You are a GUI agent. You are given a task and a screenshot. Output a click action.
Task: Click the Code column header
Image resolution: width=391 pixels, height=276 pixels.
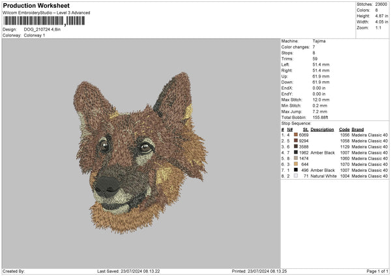344,129
